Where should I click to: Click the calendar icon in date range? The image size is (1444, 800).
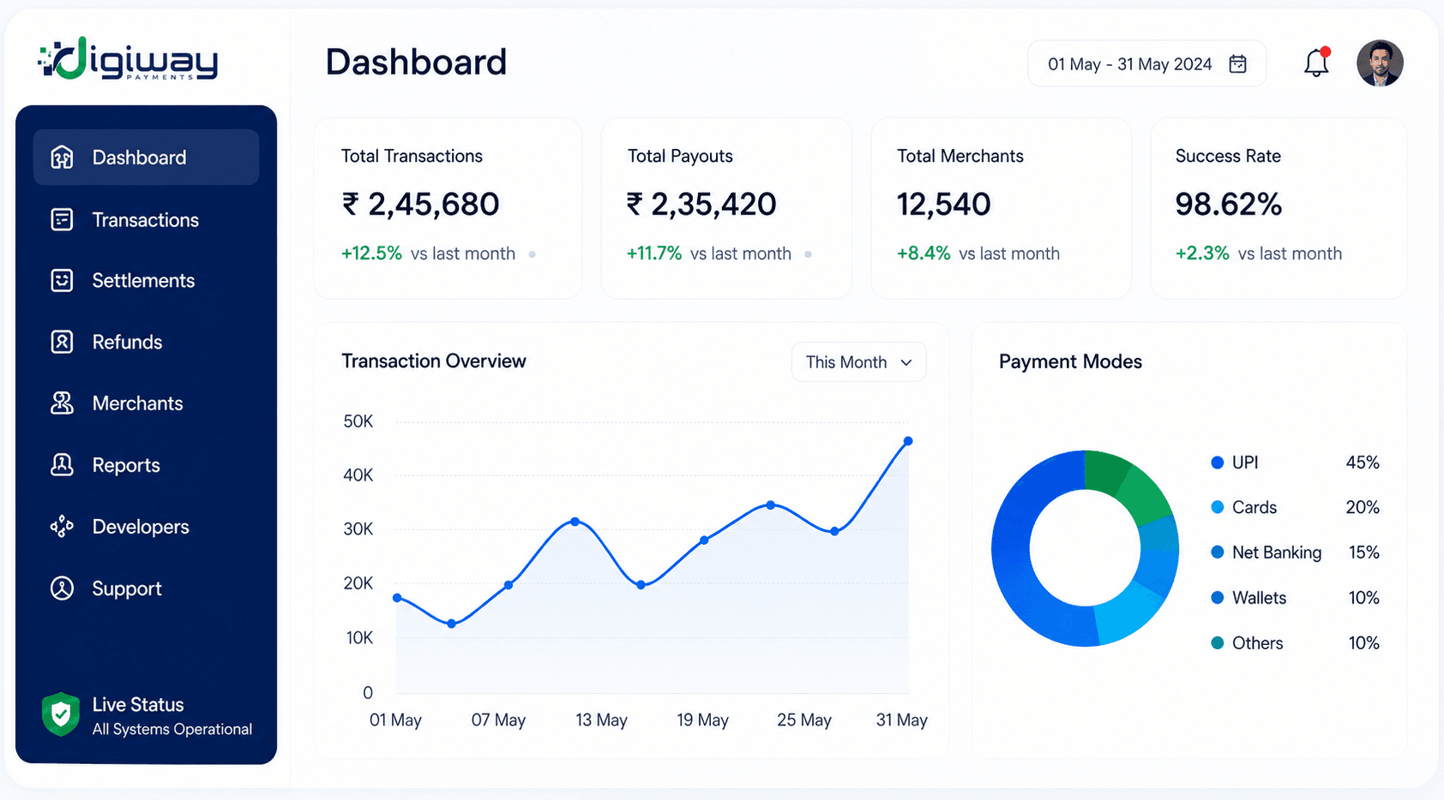pyautogui.click(x=1237, y=64)
